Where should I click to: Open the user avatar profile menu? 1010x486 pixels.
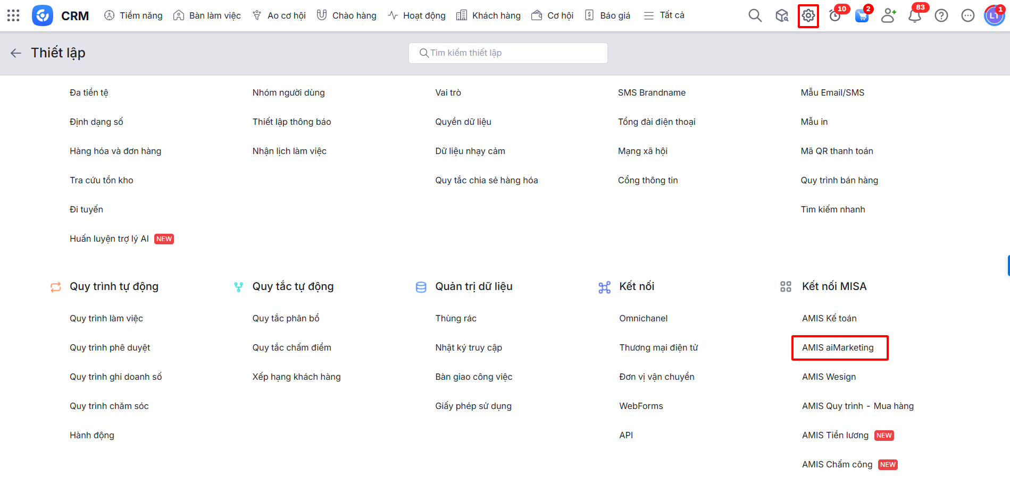(994, 15)
